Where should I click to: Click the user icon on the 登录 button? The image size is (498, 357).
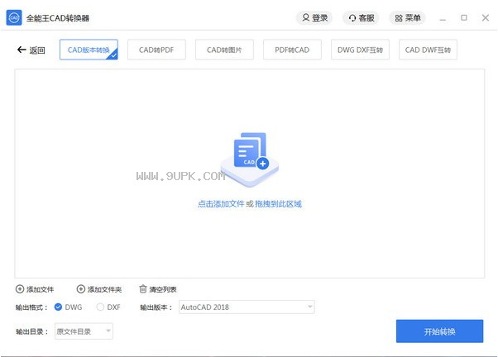click(305, 17)
